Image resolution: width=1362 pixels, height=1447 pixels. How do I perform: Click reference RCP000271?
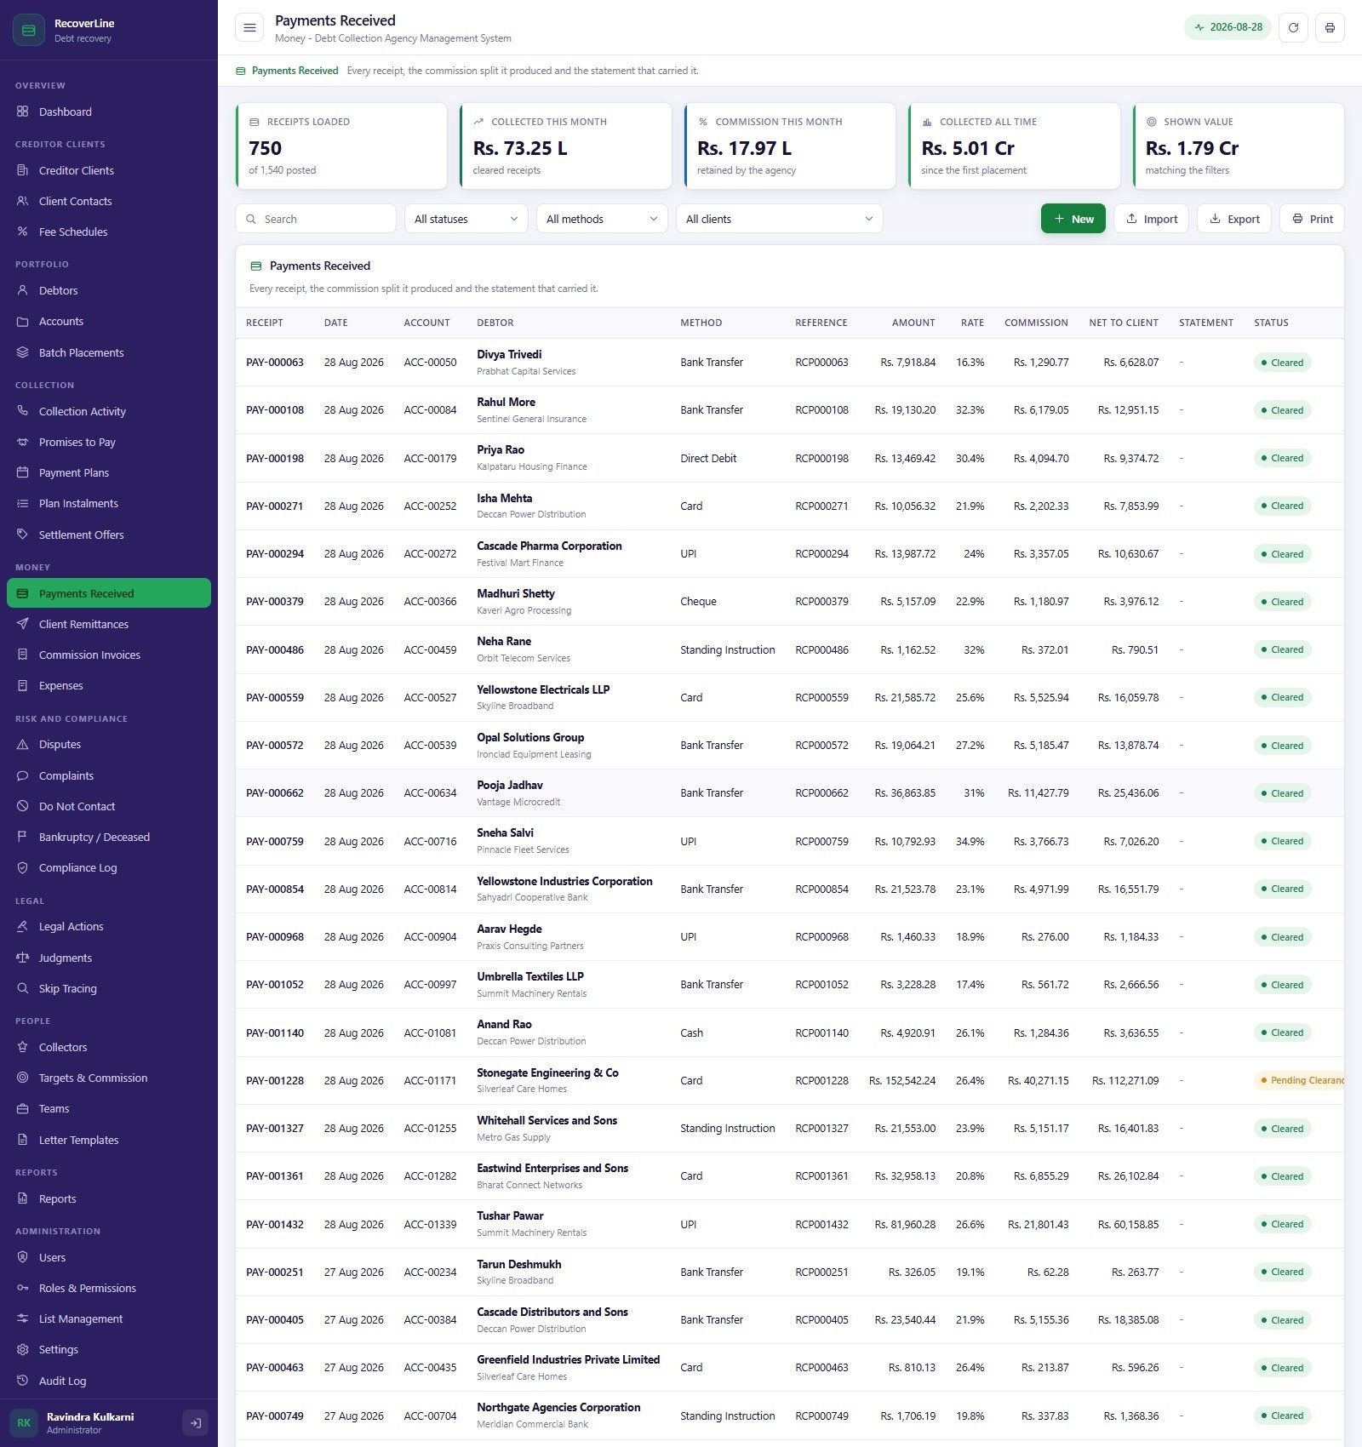pyautogui.click(x=821, y=506)
